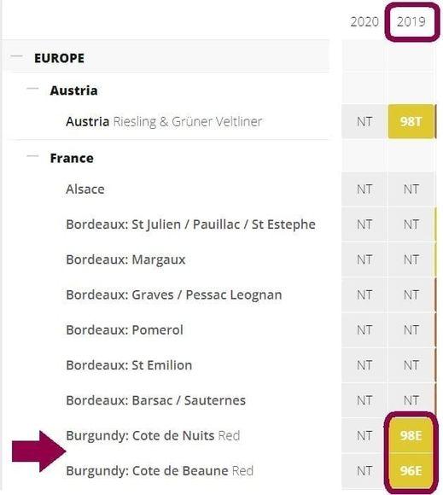Open Burgundy: Cote de Beaune Red
This screenshot has height=495, width=443.
160,471
